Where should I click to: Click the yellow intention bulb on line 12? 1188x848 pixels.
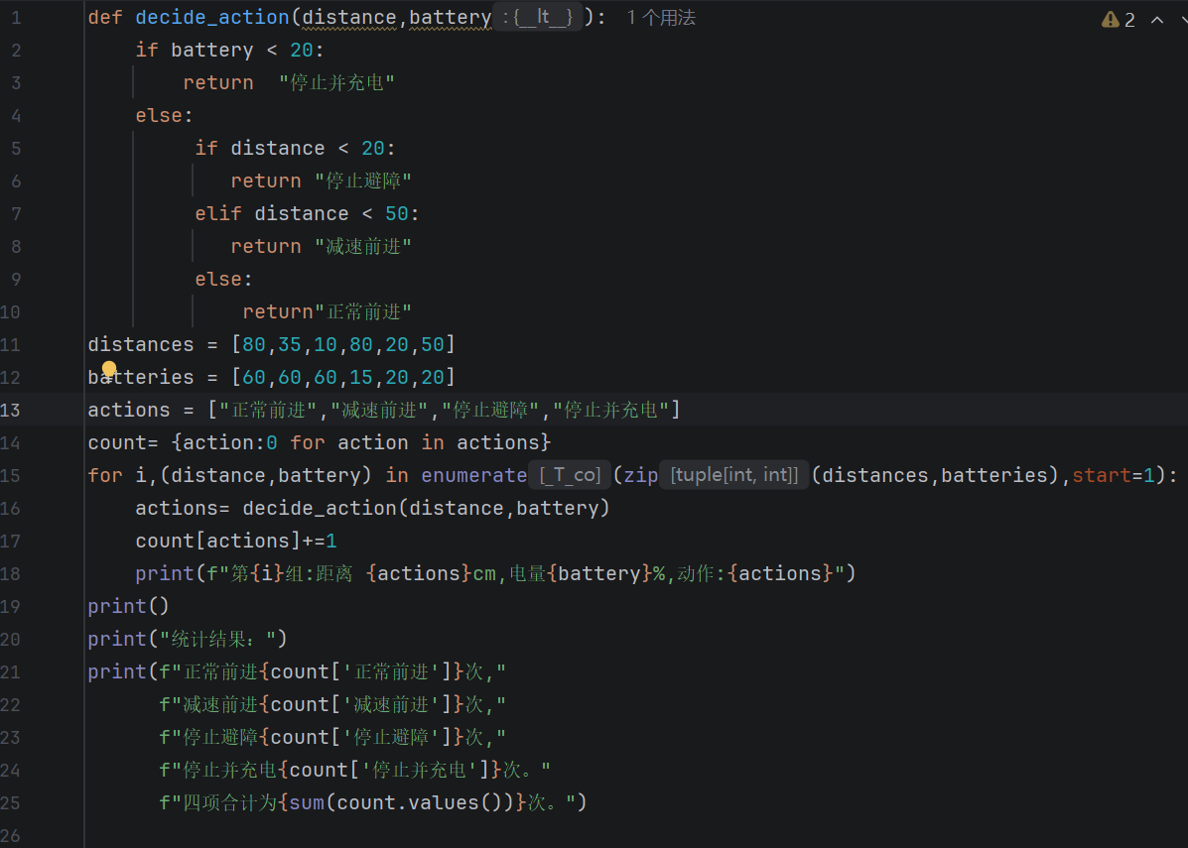tap(109, 369)
